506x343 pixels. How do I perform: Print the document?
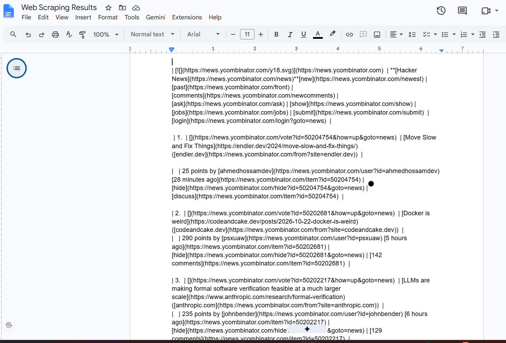point(55,34)
